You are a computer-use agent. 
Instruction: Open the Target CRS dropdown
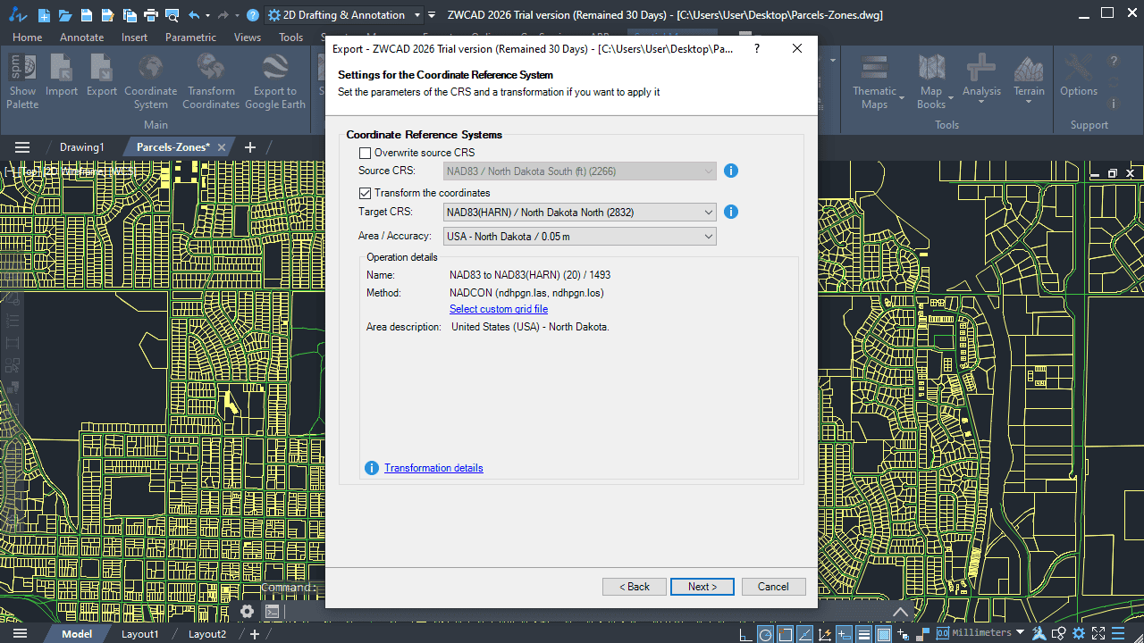(580, 213)
